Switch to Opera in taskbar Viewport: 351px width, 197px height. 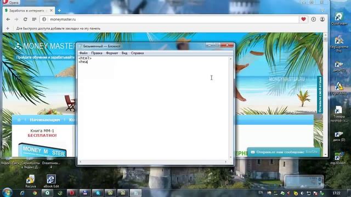(x=72, y=193)
